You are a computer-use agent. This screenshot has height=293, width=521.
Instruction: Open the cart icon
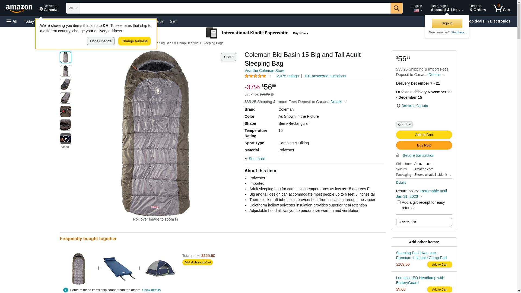pyautogui.click(x=501, y=8)
